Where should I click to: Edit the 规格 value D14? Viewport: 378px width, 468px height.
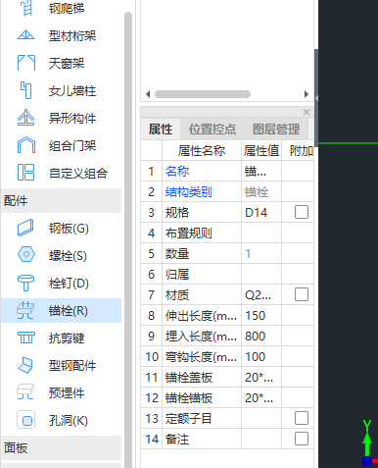tap(261, 212)
